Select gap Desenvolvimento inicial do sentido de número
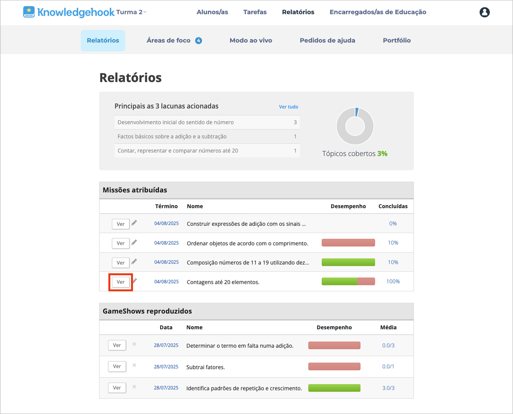Image resolution: width=513 pixels, height=414 pixels. [x=207, y=122]
